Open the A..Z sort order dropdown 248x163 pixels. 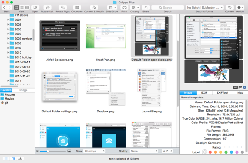pos(167,151)
